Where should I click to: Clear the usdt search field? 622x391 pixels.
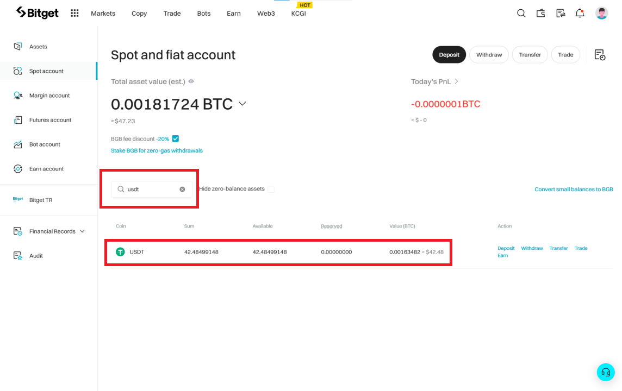tap(182, 190)
